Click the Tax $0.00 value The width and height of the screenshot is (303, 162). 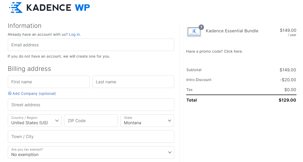coord(290,90)
